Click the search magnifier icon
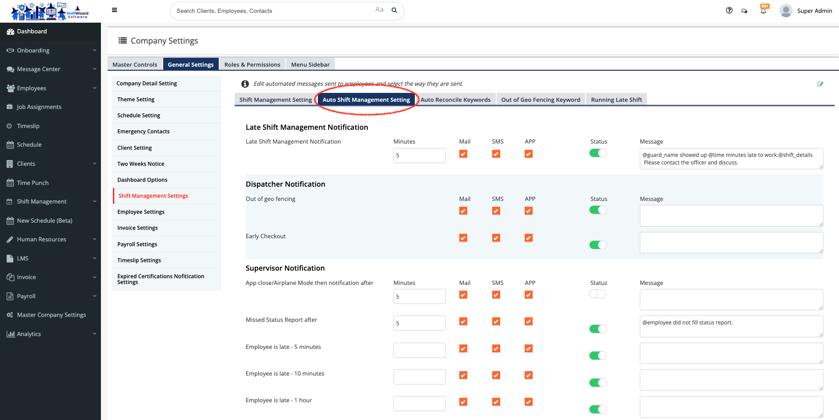Image resolution: width=839 pixels, height=420 pixels. click(x=394, y=11)
